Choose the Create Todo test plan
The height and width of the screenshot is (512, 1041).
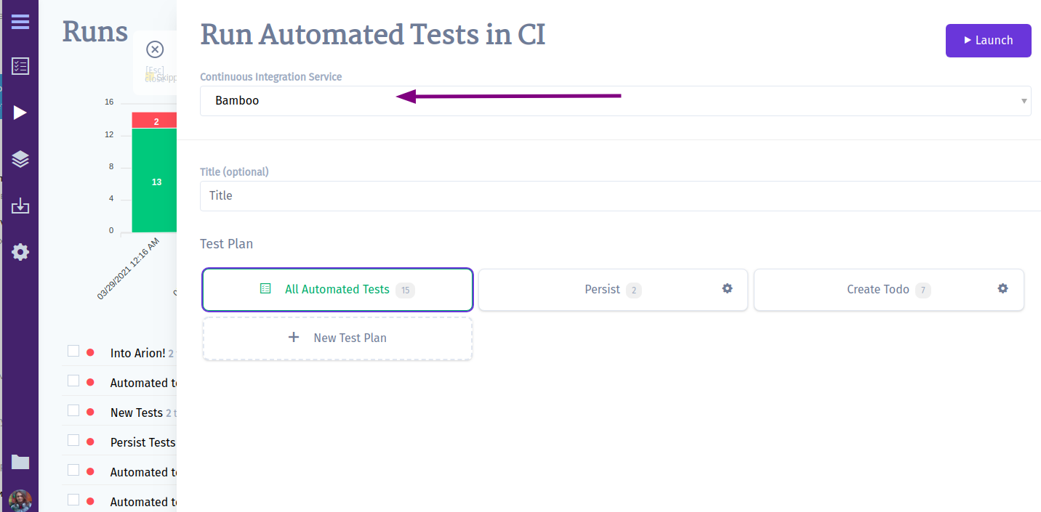click(x=888, y=290)
